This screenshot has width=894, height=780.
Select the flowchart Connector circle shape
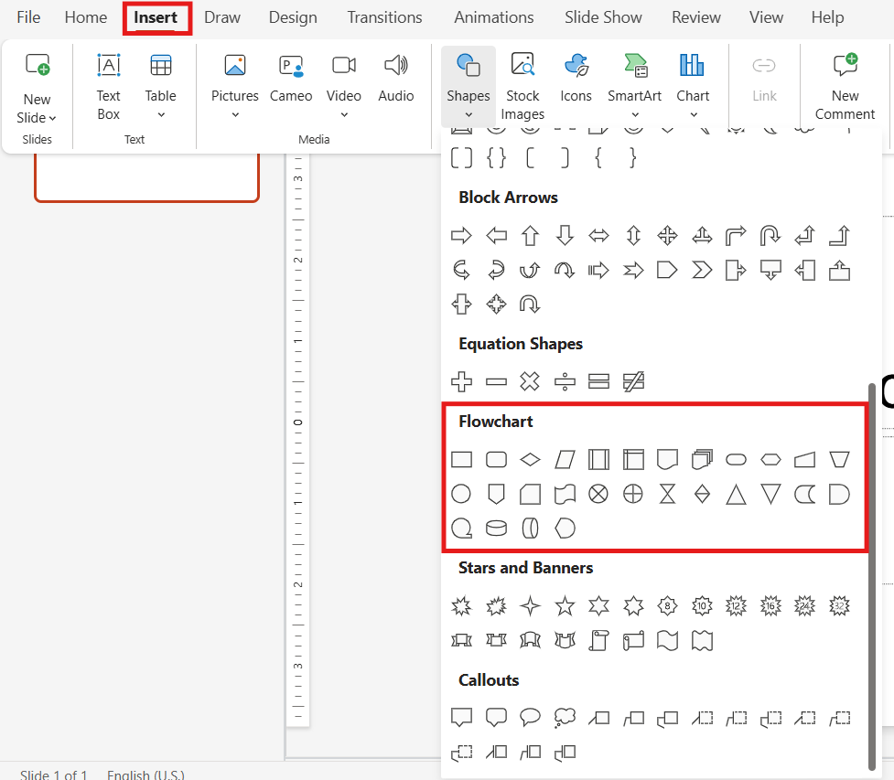pyautogui.click(x=461, y=494)
